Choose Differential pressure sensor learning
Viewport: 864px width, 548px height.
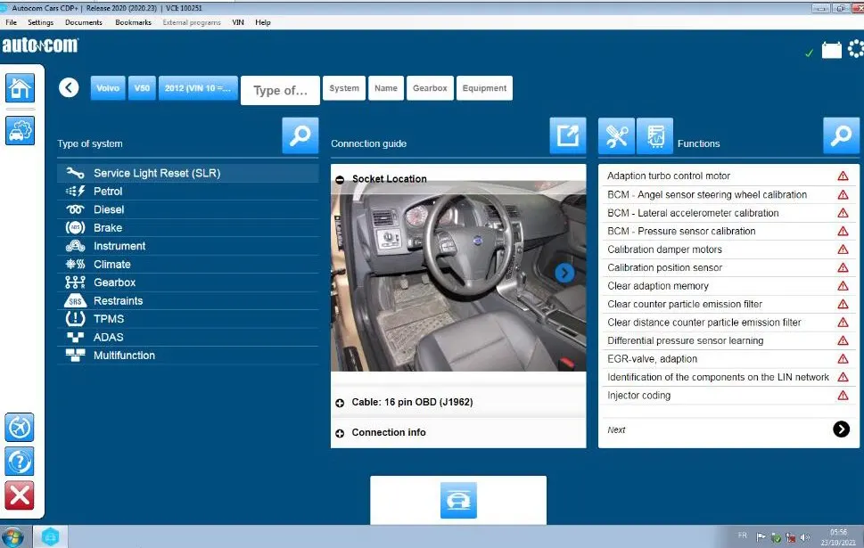(728, 340)
